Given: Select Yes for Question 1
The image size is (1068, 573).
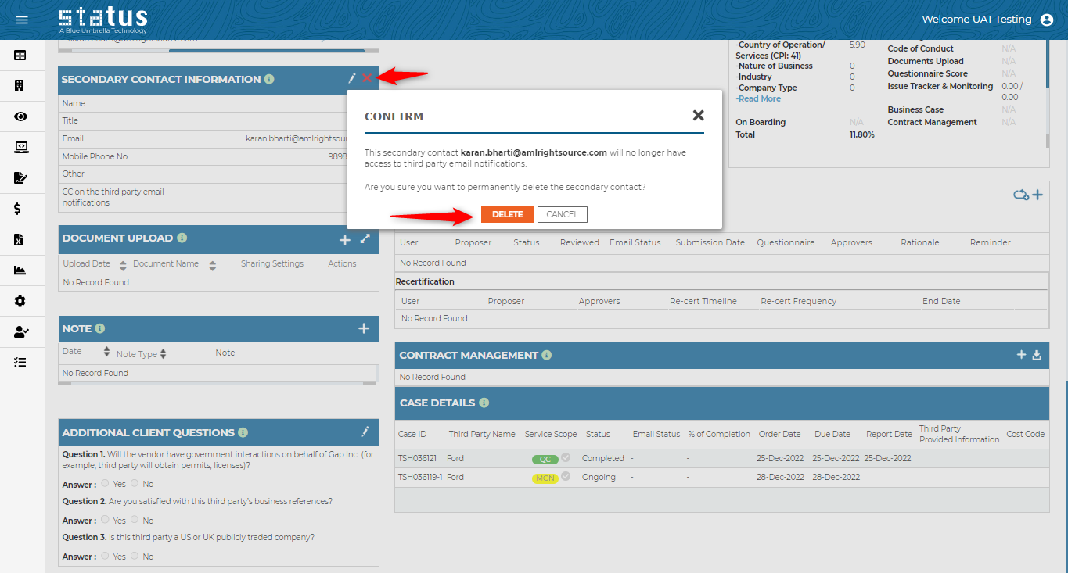Looking at the screenshot, I should tap(106, 484).
